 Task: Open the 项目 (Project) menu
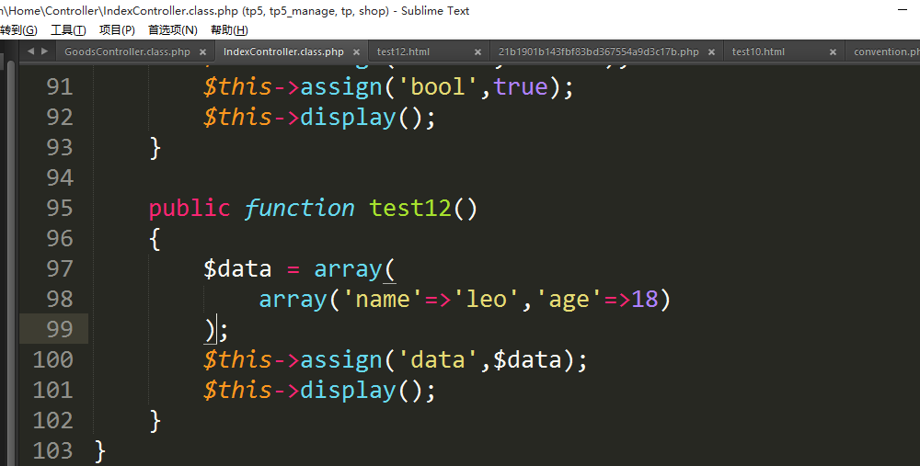tap(117, 30)
